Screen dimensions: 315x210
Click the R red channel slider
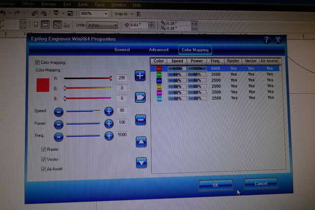(88, 78)
